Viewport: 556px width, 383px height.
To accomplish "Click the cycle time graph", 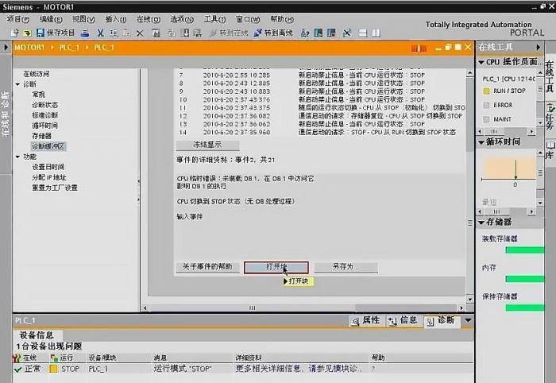I will pyautogui.click(x=509, y=170).
